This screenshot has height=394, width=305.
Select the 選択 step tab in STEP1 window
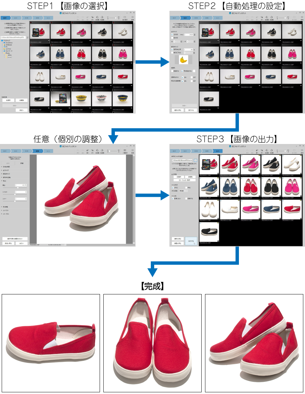(x=5, y=18)
